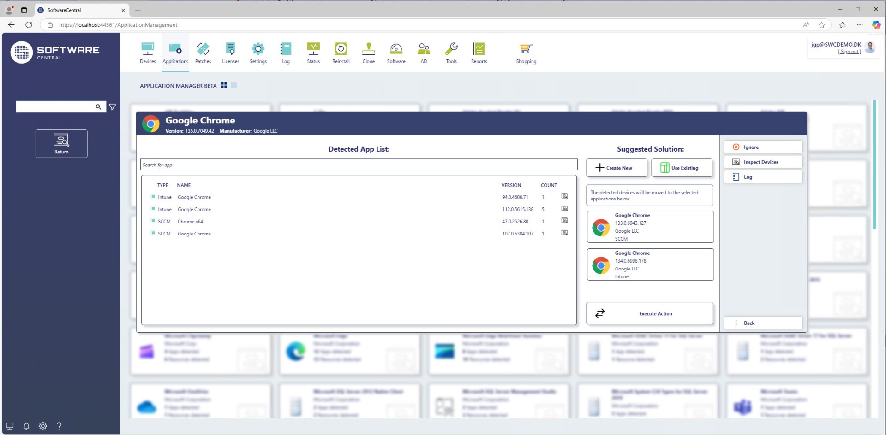This screenshot has height=435, width=886.
Task: Click the version 47.0.2526.80 cell
Action: [515, 222]
